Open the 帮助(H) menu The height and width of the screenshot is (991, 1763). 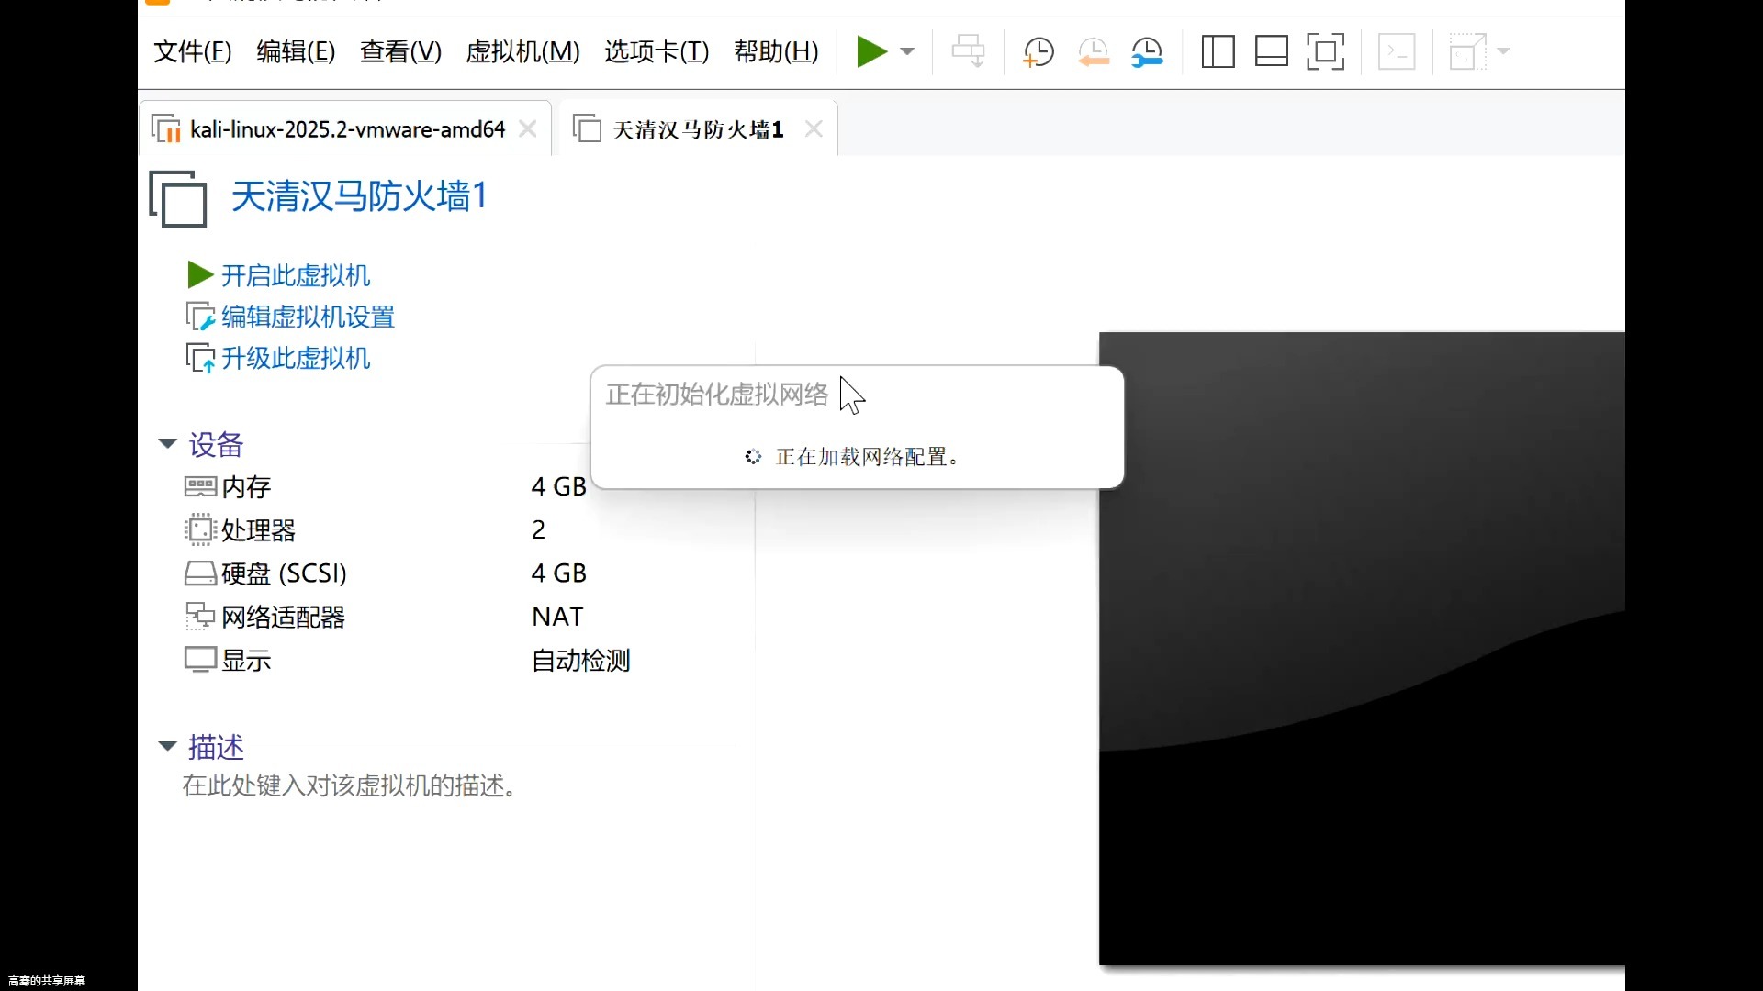coord(776,51)
